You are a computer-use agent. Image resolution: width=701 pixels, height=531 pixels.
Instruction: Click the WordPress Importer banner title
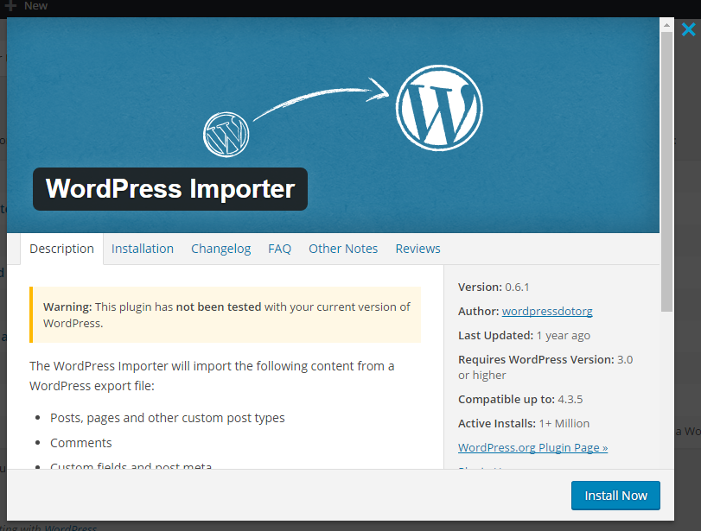tap(170, 189)
